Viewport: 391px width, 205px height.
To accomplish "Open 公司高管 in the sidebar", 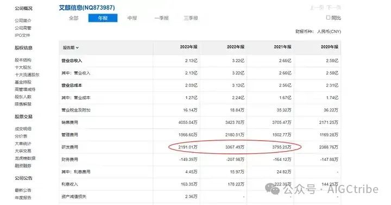I will [x=23, y=28].
